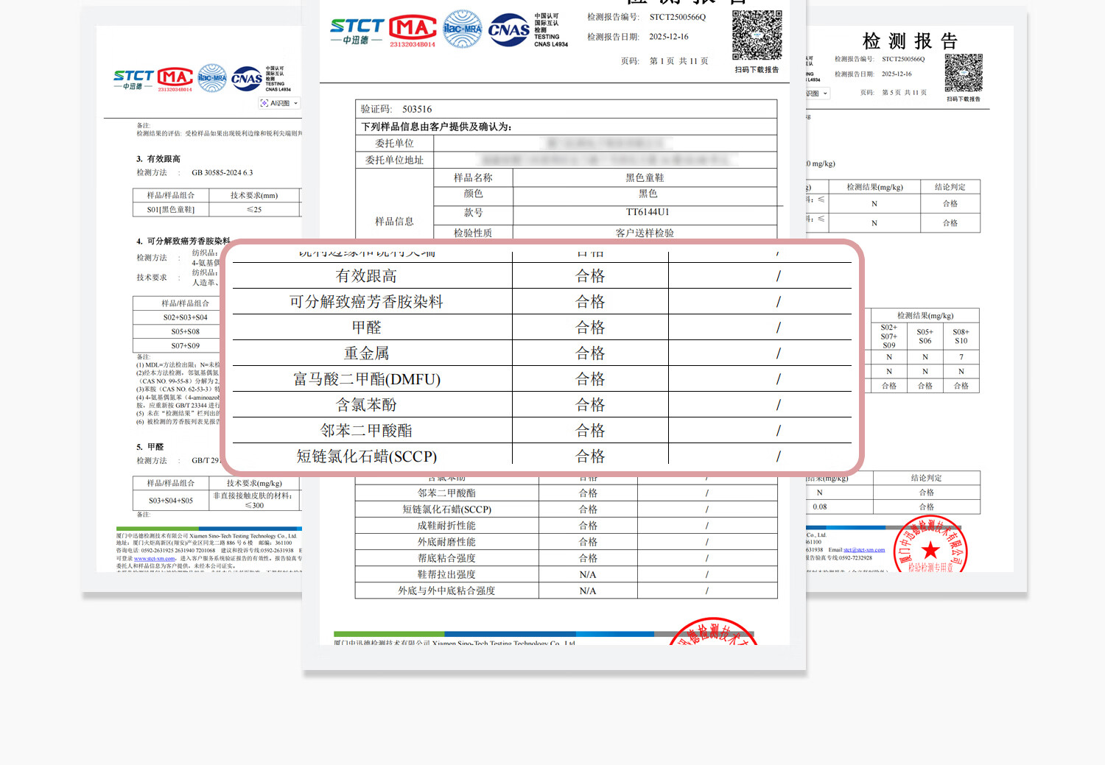Click 鞋帮拉出强度 row in center table

tap(566, 574)
